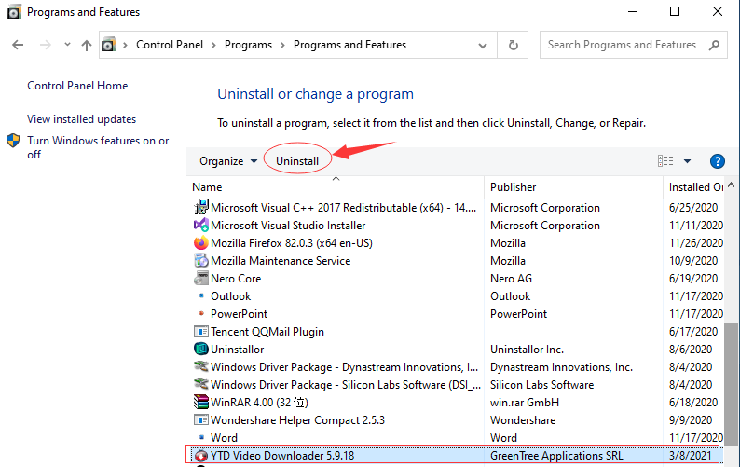Click the Wondershare Helper Compact icon
Image resolution: width=740 pixels, height=467 pixels.
coord(201,419)
